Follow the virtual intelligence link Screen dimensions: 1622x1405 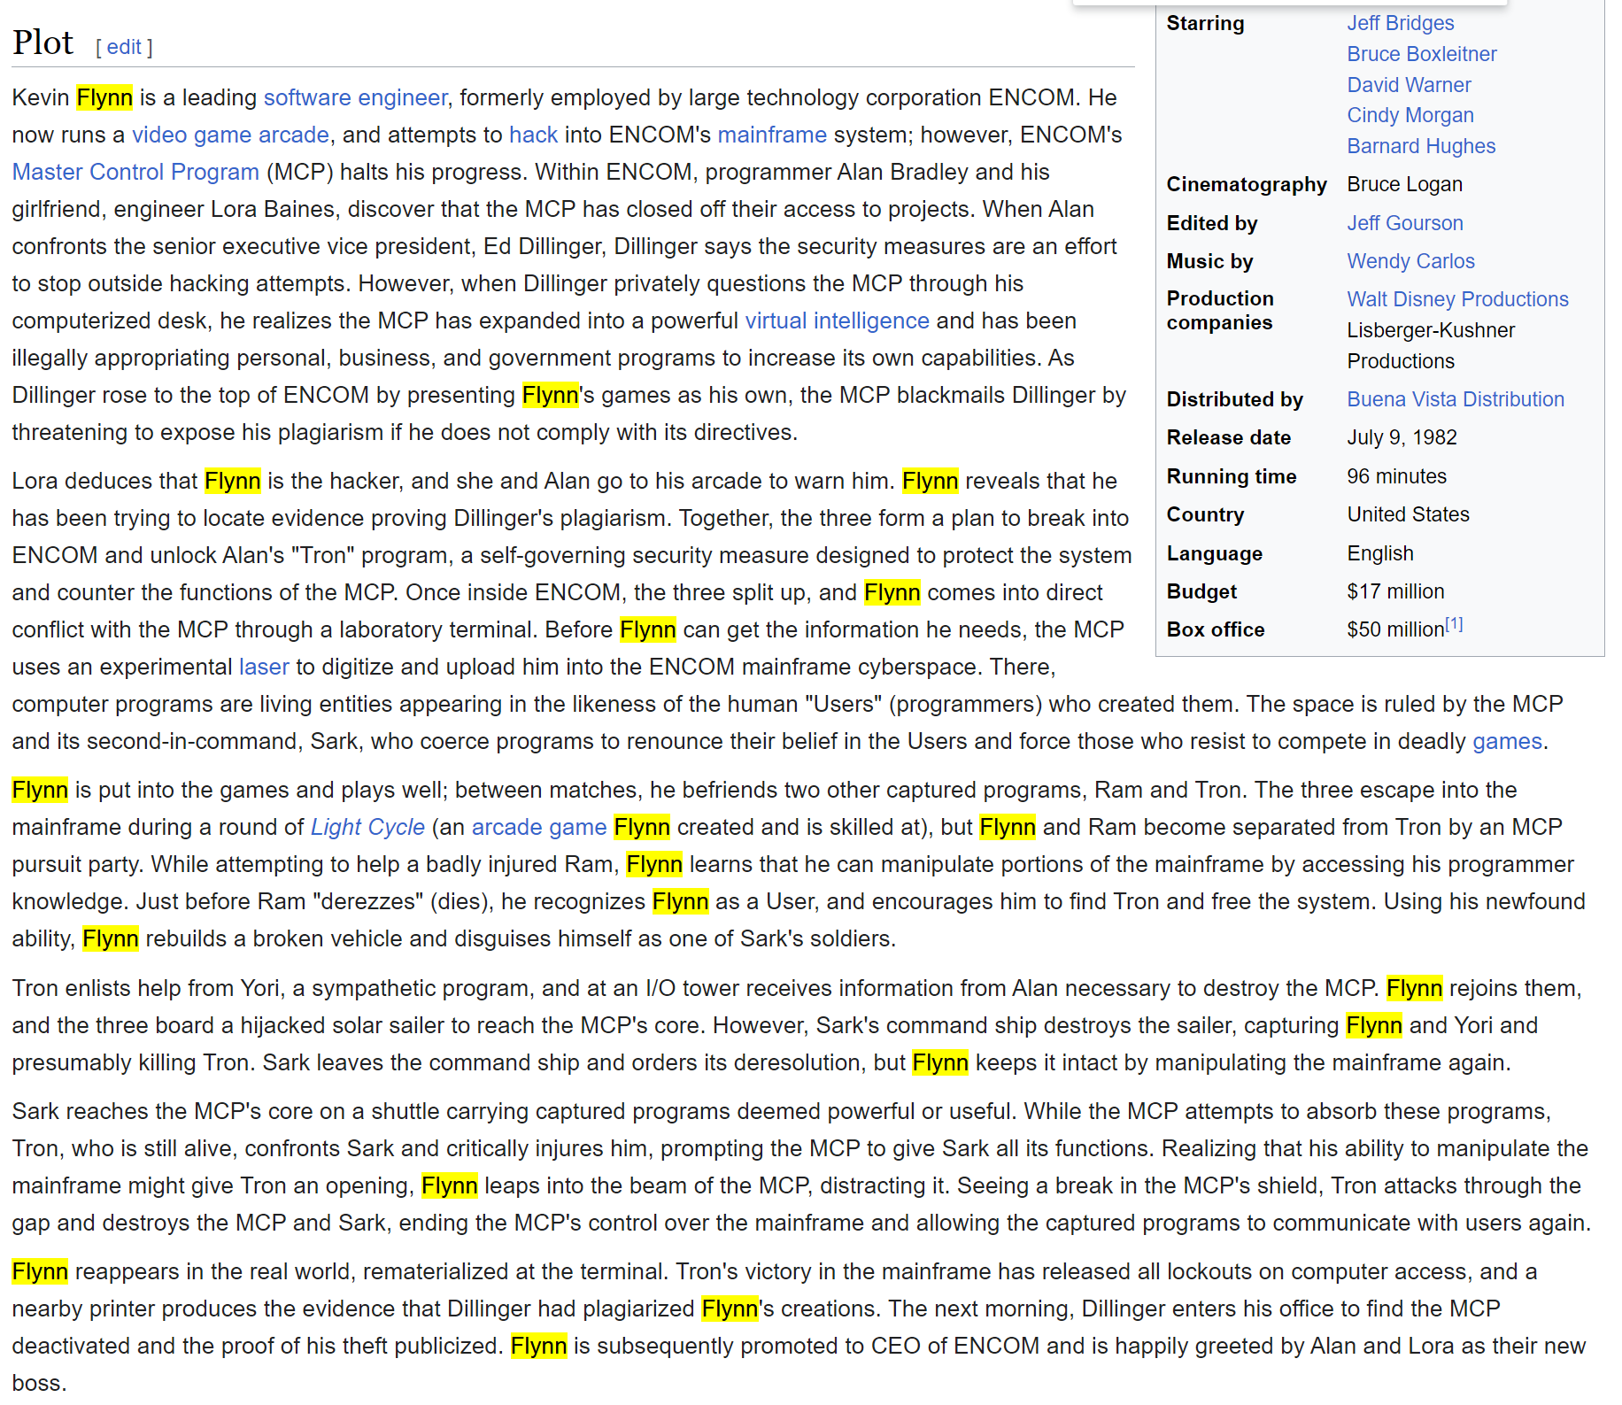[x=837, y=320]
